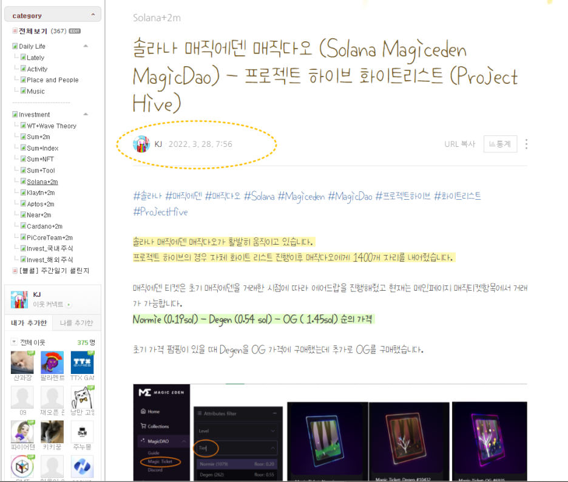
Task: Click the EDIT badge next to 전체보기
Action: pos(75,31)
